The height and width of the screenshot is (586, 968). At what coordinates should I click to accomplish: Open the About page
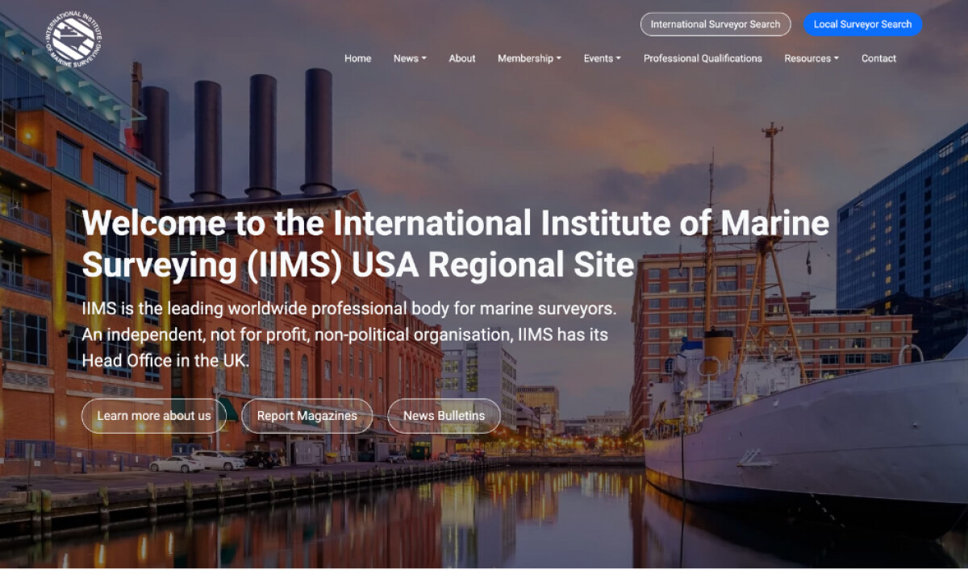[461, 58]
